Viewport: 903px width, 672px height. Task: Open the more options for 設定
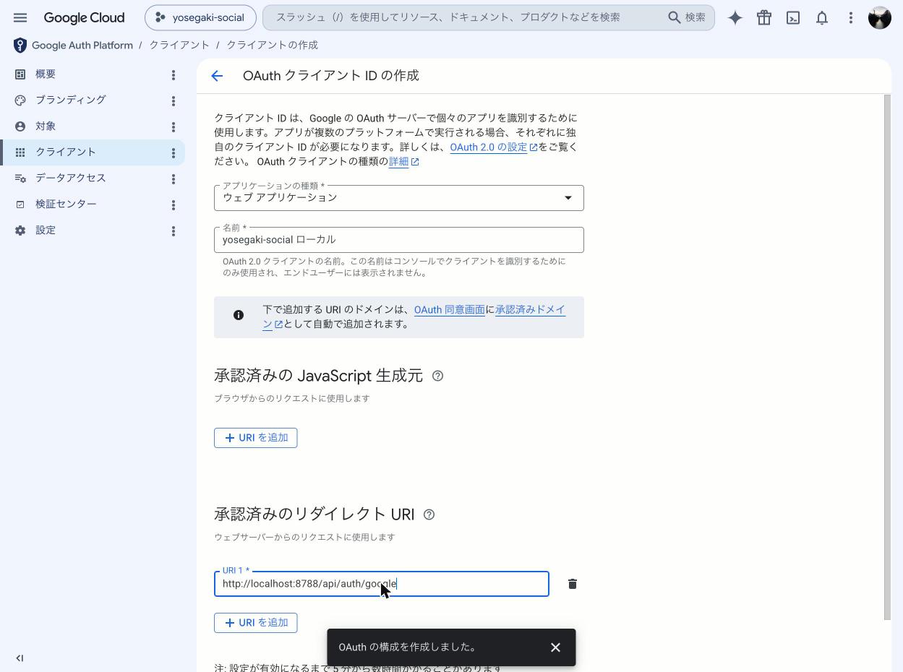coord(174,231)
